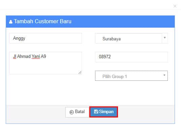Click the underlined word Jl in the address

14,57
